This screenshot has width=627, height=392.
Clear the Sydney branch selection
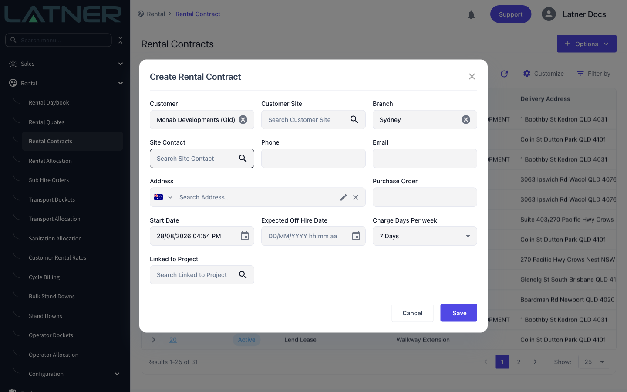tap(466, 120)
